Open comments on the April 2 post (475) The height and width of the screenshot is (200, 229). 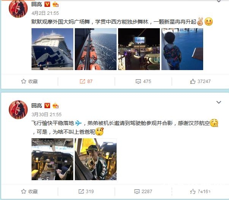pyautogui.click(x=143, y=81)
